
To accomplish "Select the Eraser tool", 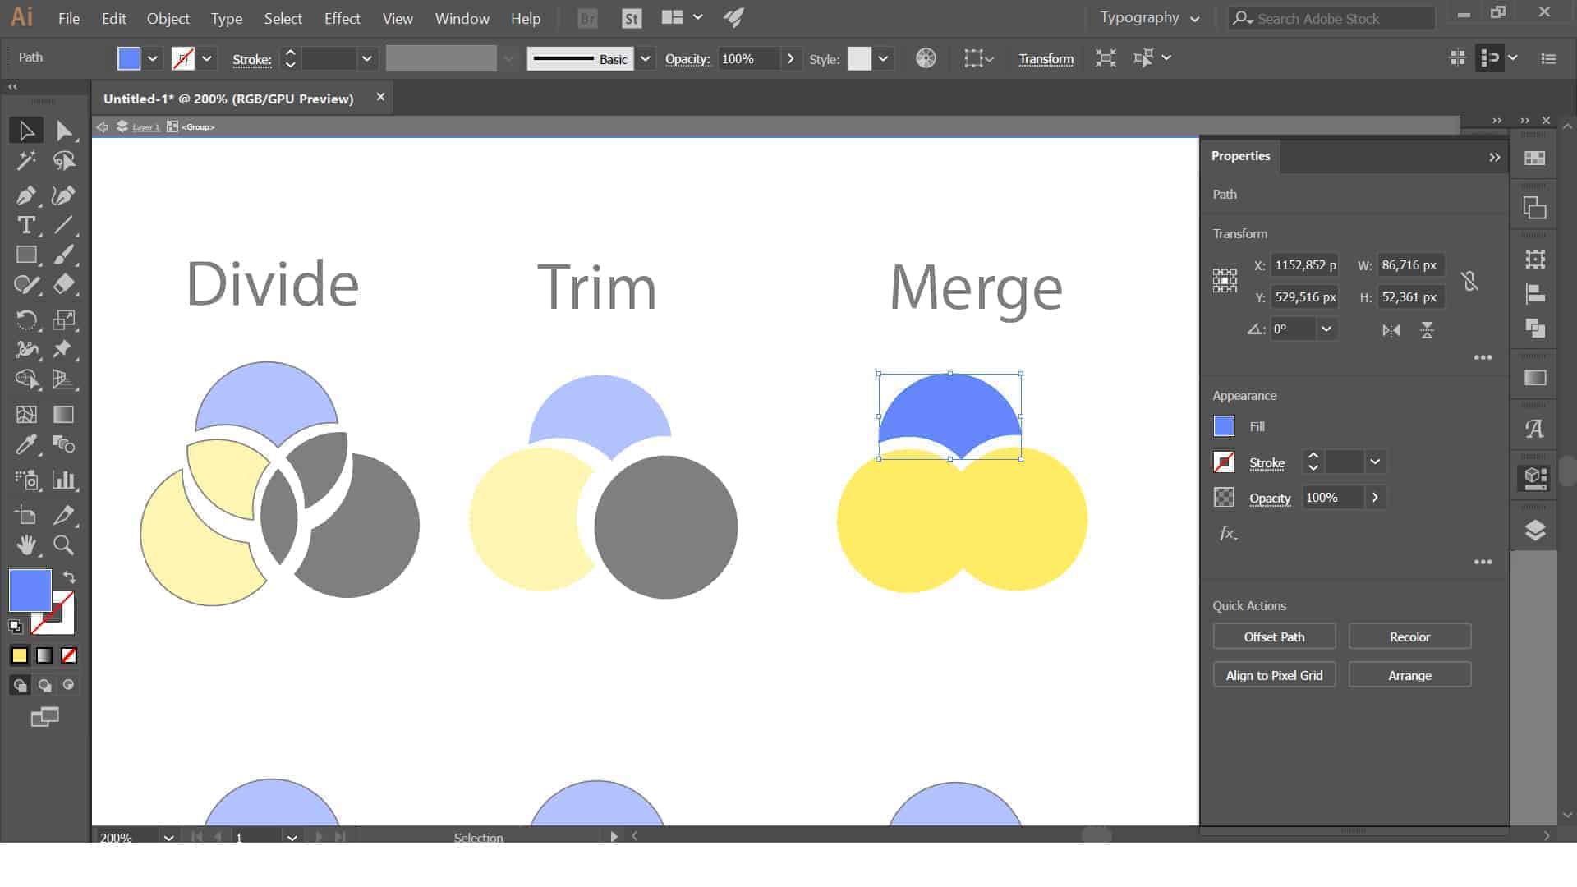I will (x=64, y=285).
